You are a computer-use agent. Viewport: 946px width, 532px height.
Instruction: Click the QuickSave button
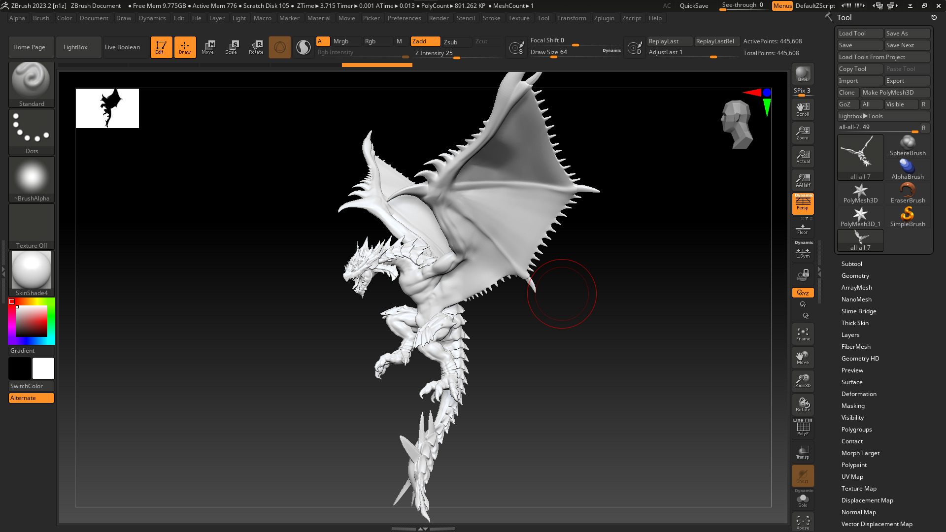click(x=694, y=6)
